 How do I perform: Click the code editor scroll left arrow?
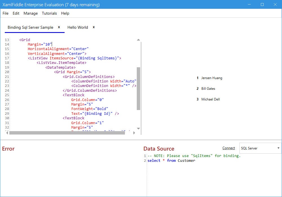pyautogui.click(x=7, y=133)
